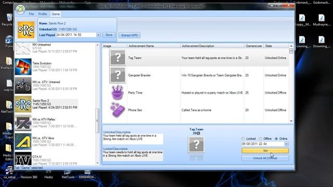Click the game list scroll up arrow
This screenshot has width=333, height=187.
[x=98, y=45]
